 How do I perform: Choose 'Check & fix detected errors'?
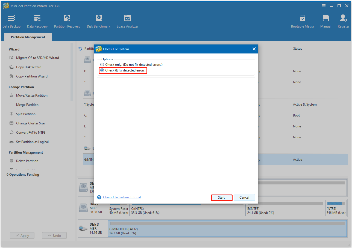pos(102,70)
